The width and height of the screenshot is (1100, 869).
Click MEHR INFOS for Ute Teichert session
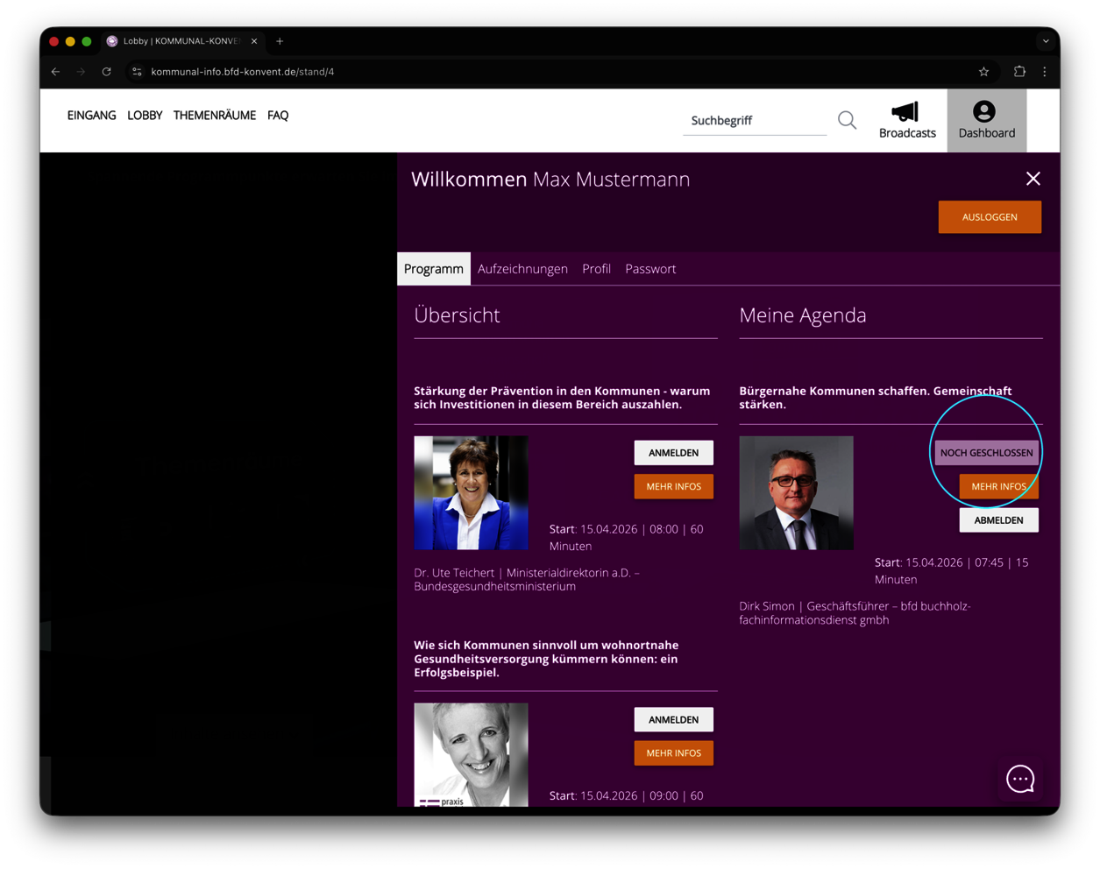point(673,486)
